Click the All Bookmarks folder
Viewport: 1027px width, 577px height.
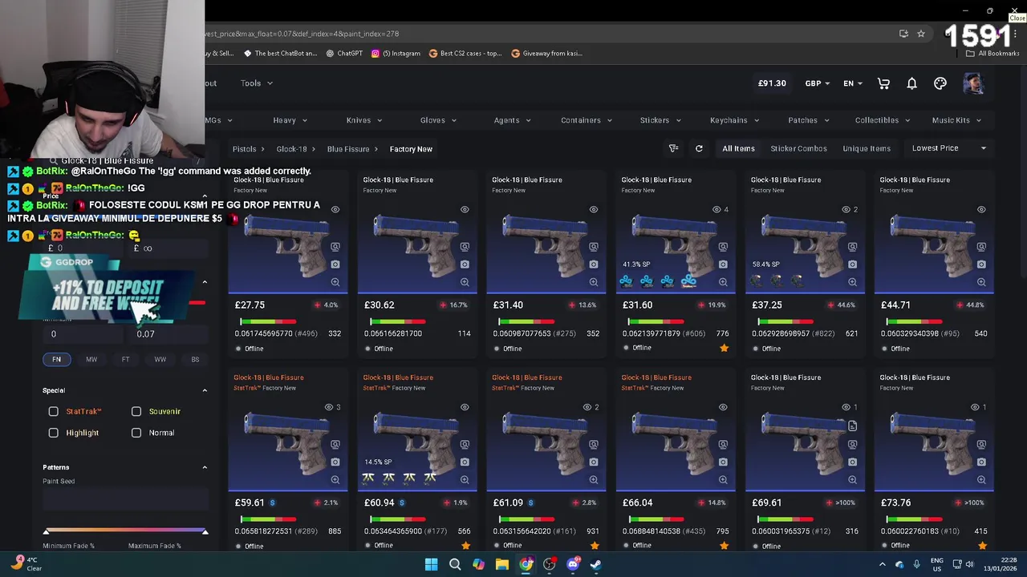click(x=992, y=54)
